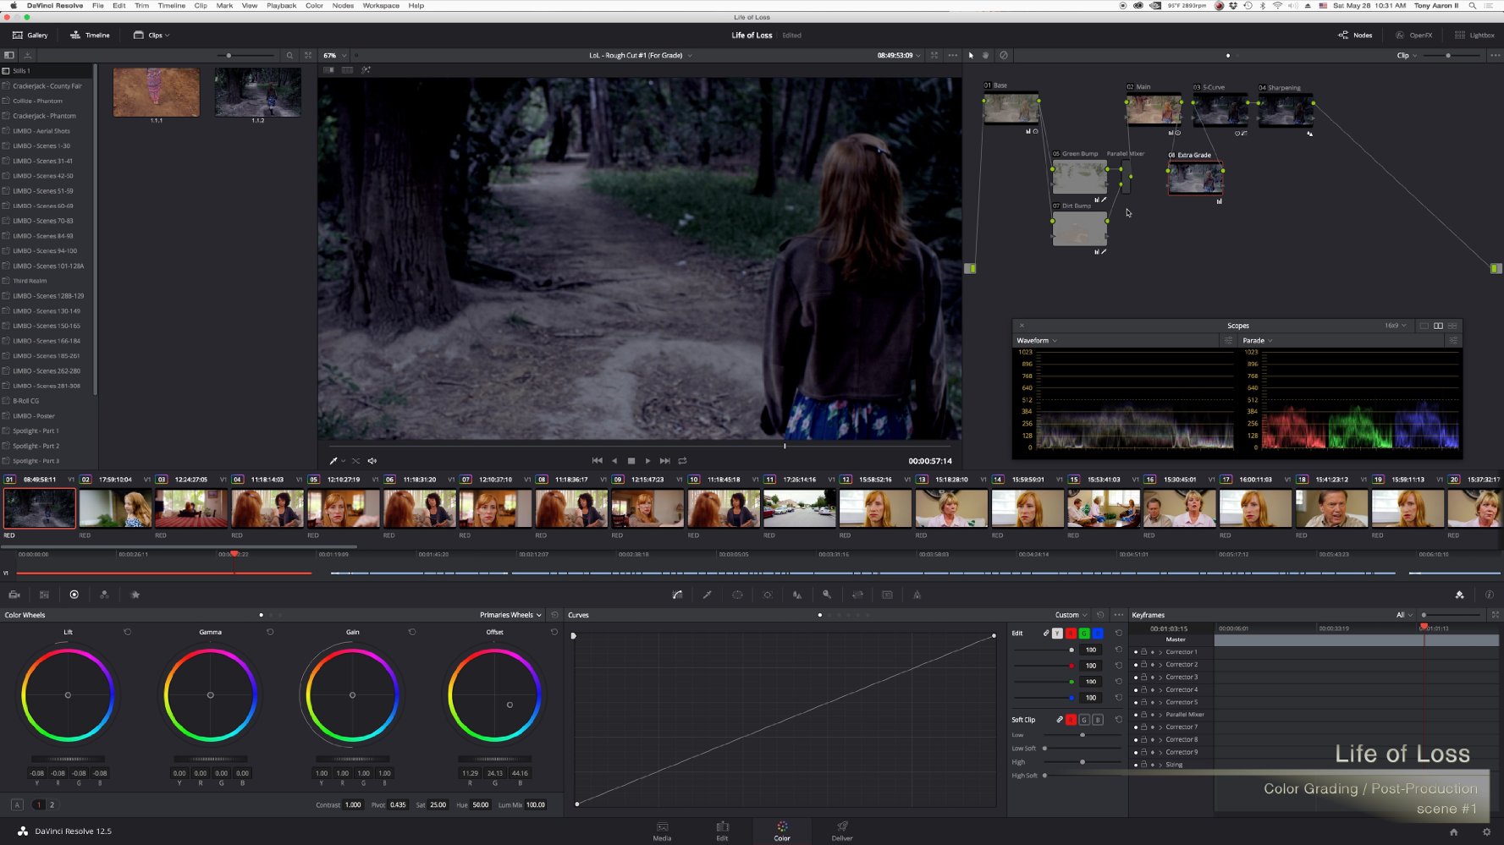Switch to the Deliver page tab
The width and height of the screenshot is (1504, 845).
click(x=842, y=831)
